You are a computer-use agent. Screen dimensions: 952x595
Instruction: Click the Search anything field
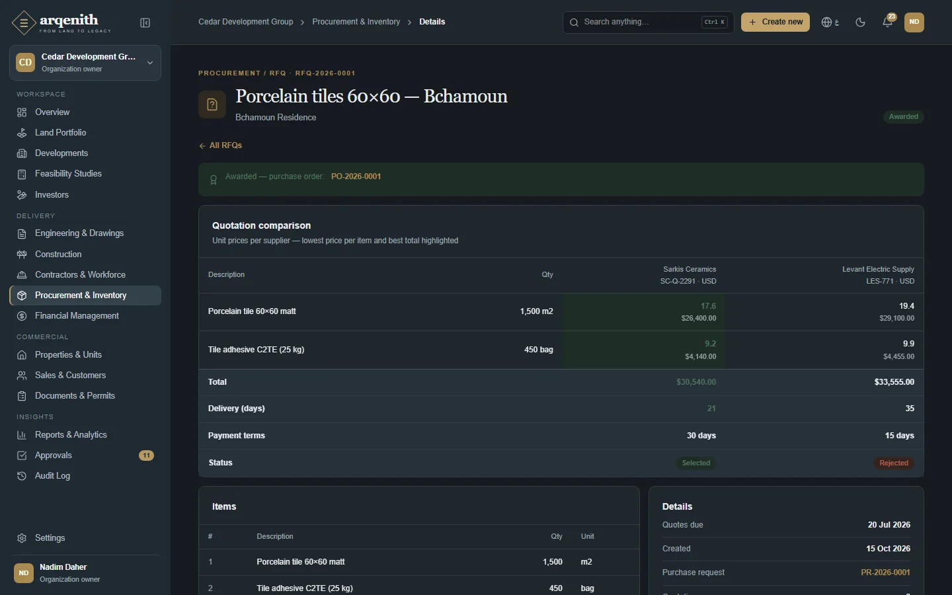click(x=648, y=22)
